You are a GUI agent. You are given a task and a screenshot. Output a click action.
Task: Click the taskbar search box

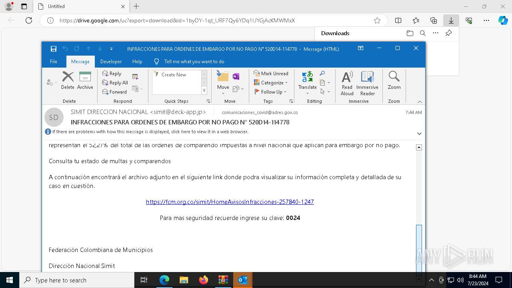(x=76, y=280)
